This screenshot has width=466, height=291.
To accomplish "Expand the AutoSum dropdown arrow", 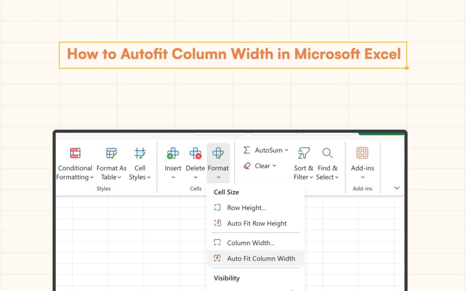I will click(x=287, y=151).
